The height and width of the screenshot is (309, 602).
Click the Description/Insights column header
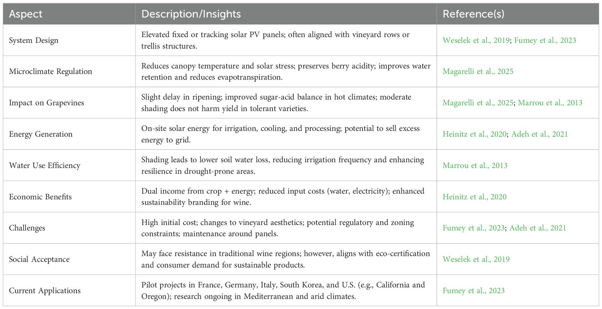point(191,14)
